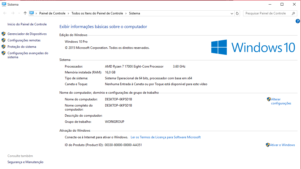Click shield icon beside Ativar o Windows
The width and height of the screenshot is (301, 169).
(268, 145)
